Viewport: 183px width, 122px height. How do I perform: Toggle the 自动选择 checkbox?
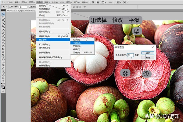point(10,7)
